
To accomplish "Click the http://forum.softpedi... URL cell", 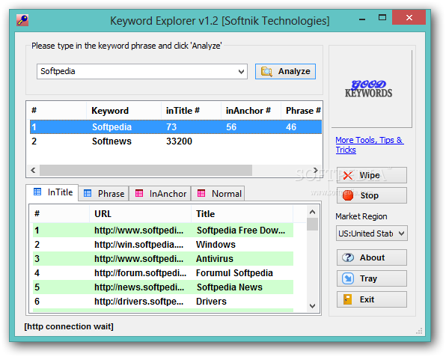I will pyautogui.click(x=140, y=273).
